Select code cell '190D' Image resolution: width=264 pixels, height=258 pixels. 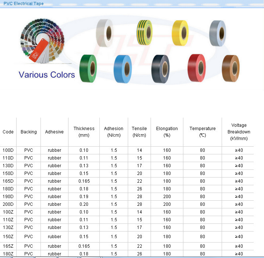point(8,197)
